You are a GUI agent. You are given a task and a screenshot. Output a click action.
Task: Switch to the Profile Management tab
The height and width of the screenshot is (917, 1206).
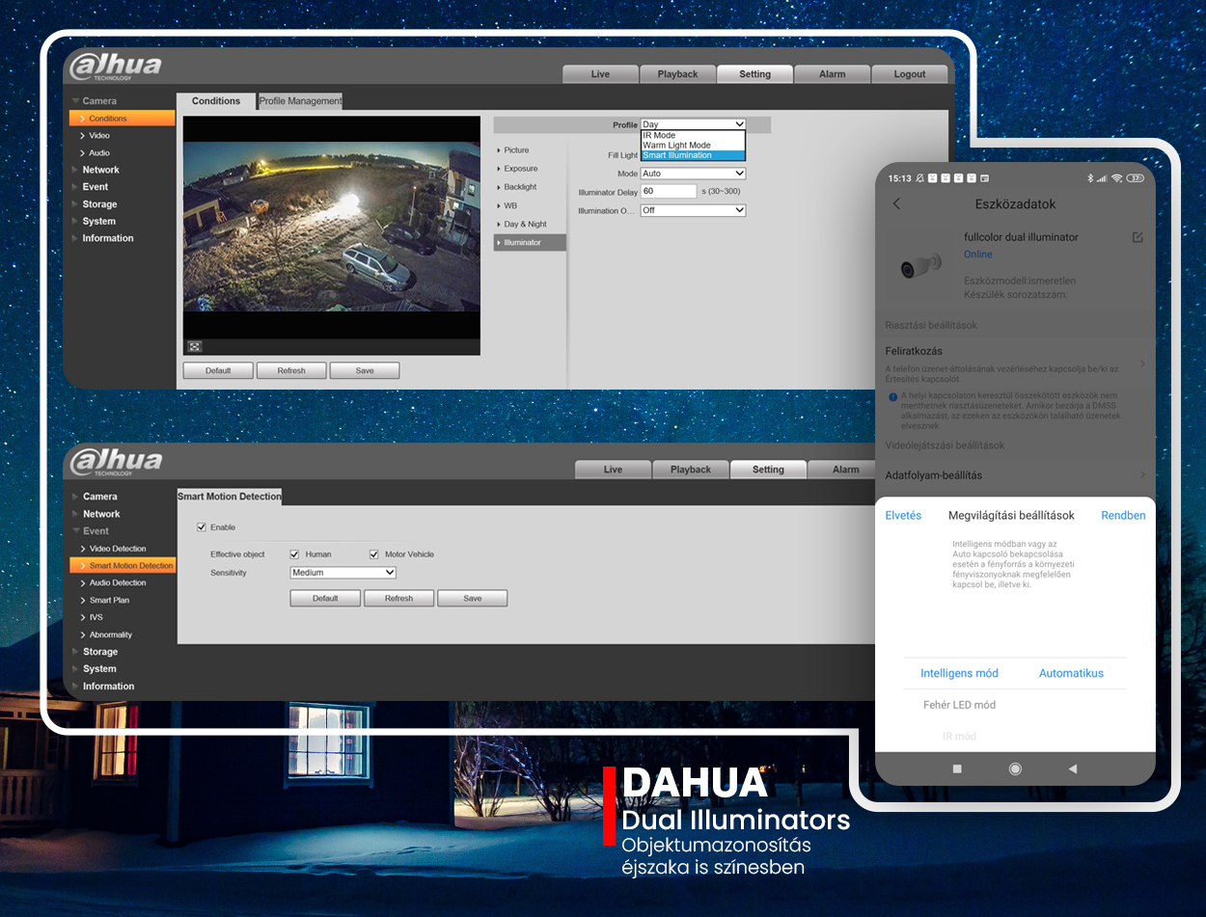(x=300, y=101)
